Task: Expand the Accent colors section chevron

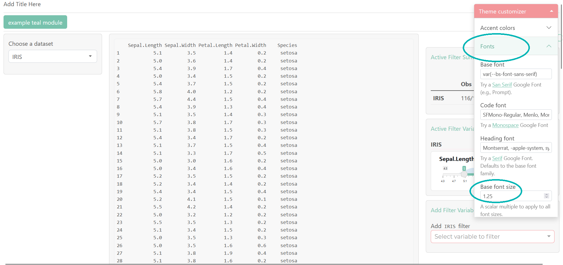Action: (x=549, y=28)
